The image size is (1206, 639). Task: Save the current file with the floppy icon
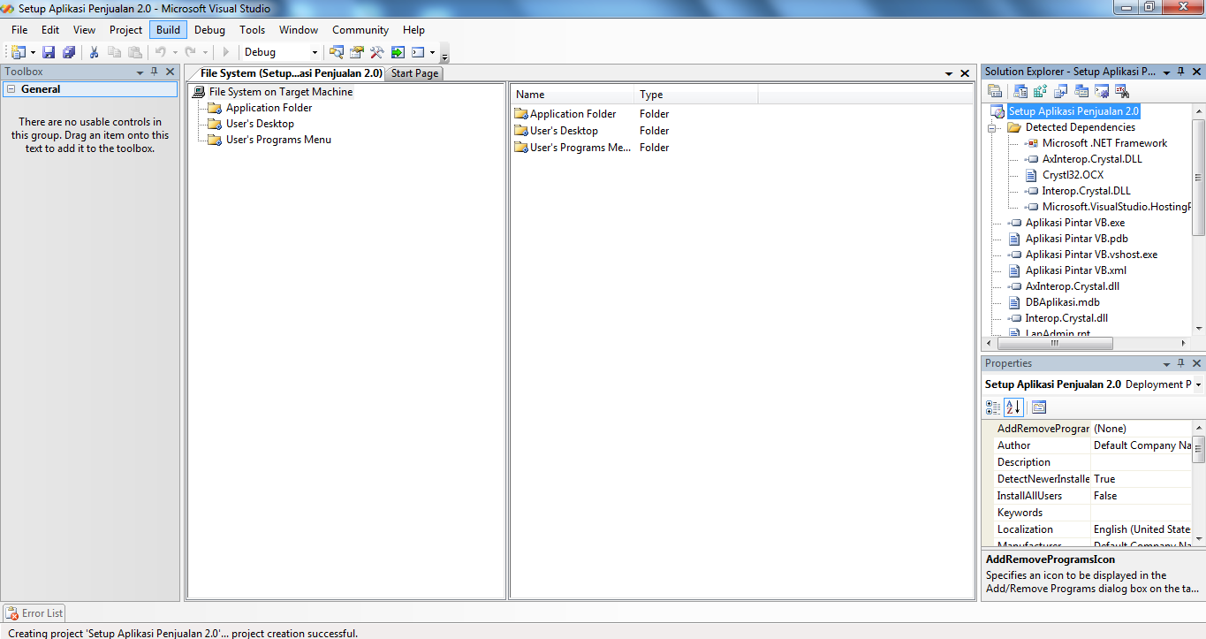pyautogui.click(x=49, y=52)
